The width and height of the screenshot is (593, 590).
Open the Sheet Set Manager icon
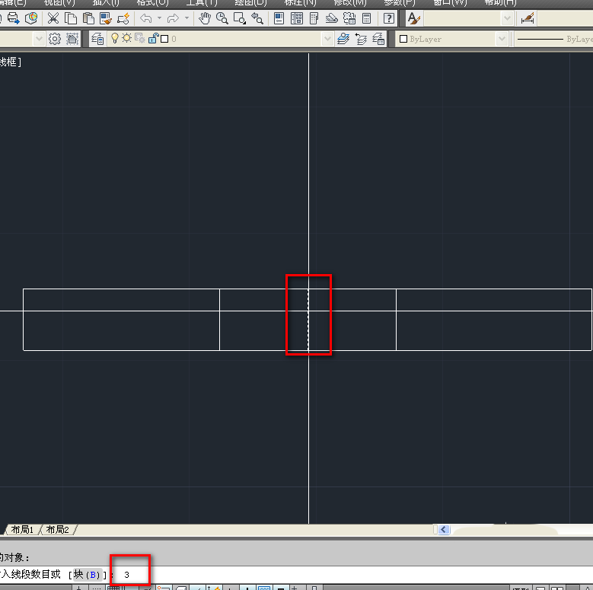[x=332, y=18]
